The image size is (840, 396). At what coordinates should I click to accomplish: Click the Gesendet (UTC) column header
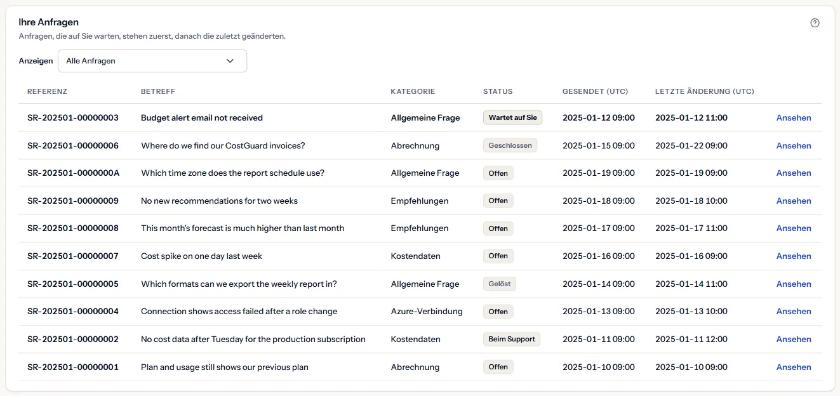(595, 91)
